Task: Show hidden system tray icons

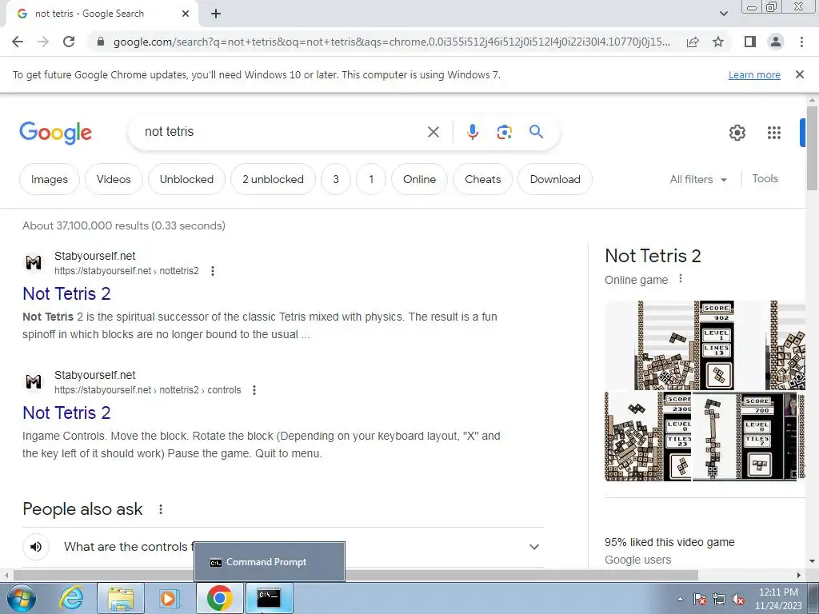Action: [x=680, y=599]
